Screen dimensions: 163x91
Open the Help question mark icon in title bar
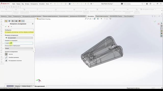(x=151, y=4)
